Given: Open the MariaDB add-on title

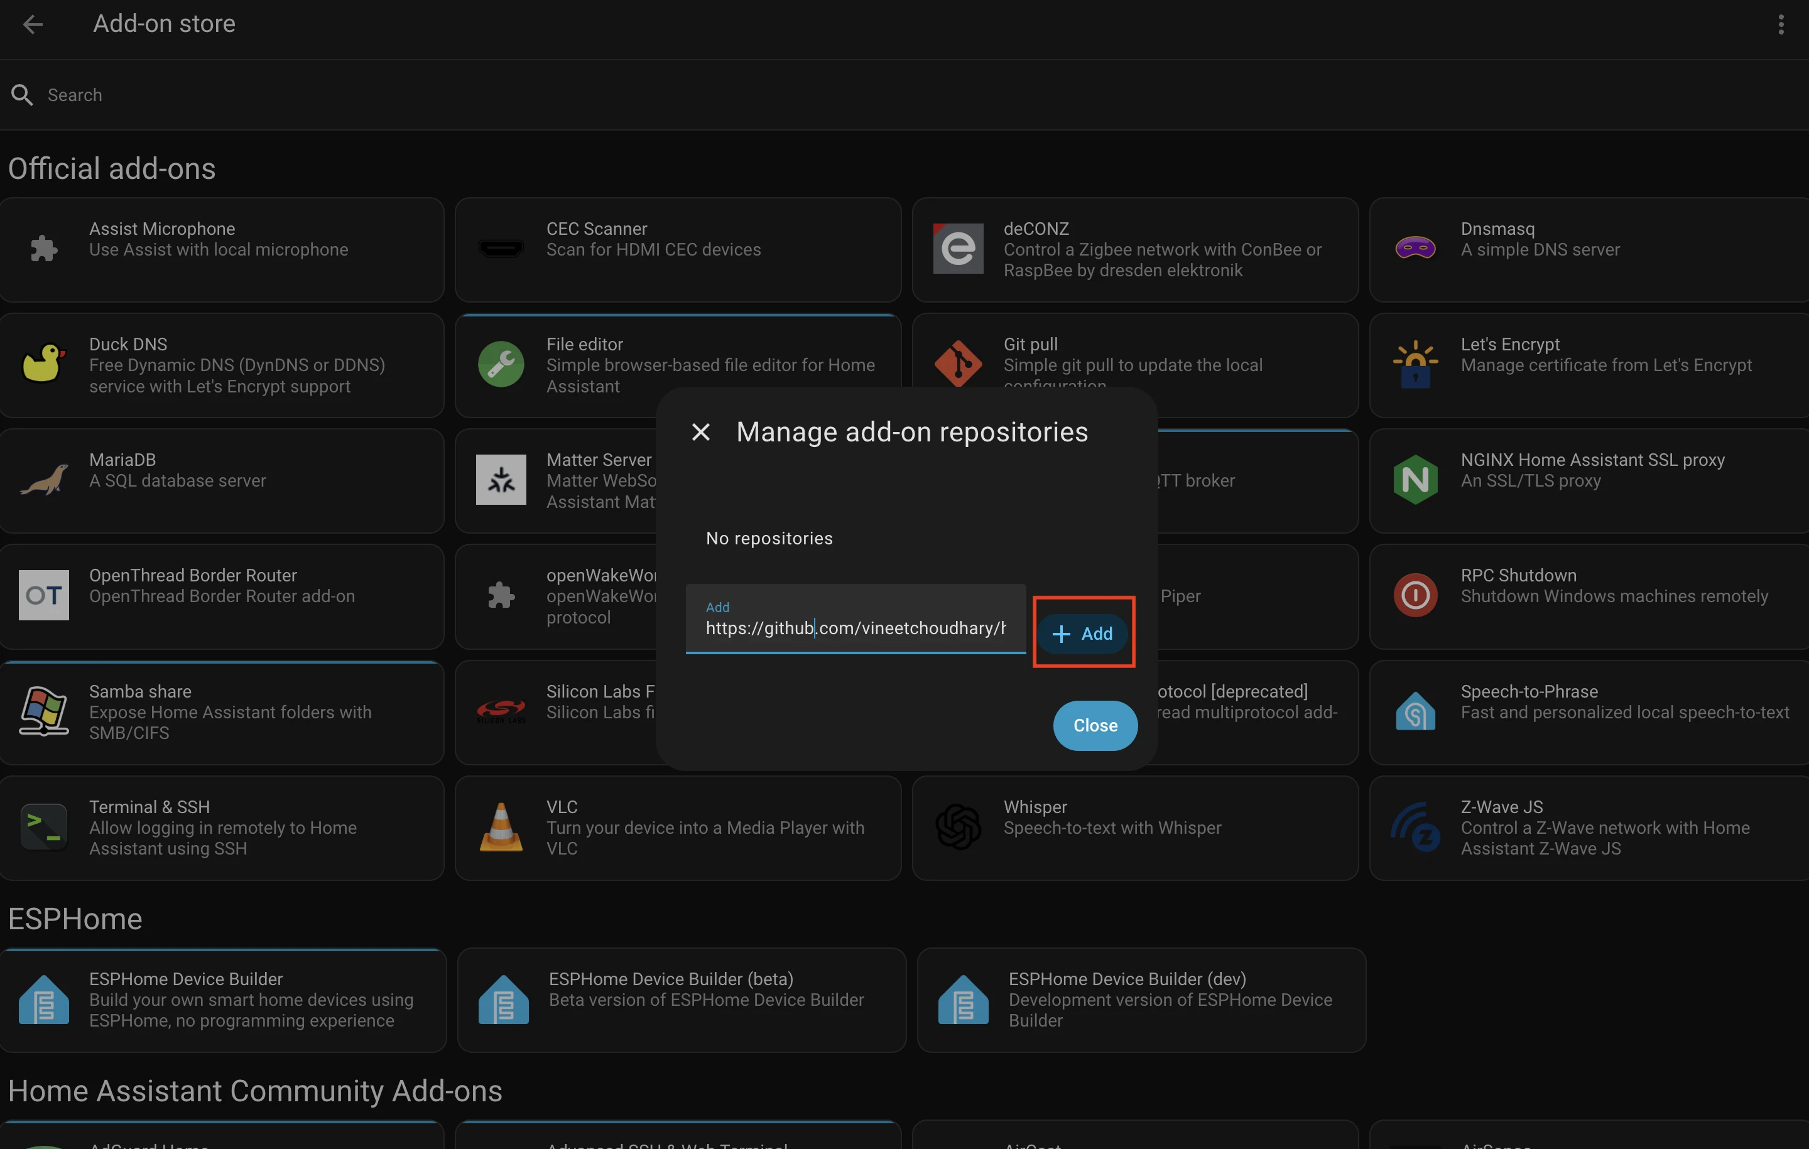Looking at the screenshot, I should click(x=122, y=460).
